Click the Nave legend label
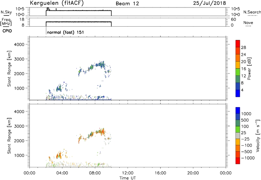Screen dimensions: 261x180 tap(248, 23)
